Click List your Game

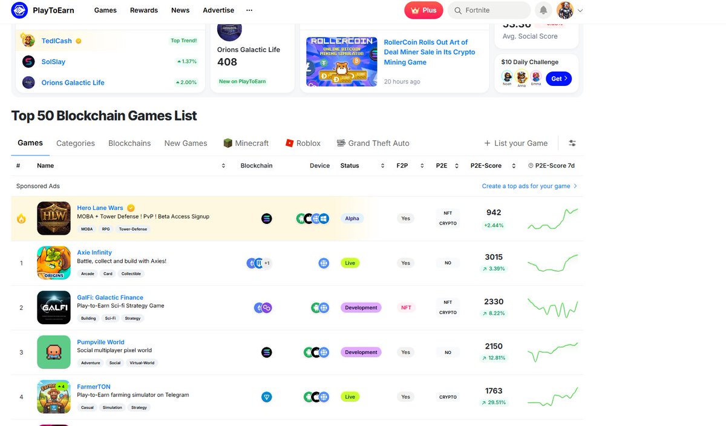[x=516, y=143]
